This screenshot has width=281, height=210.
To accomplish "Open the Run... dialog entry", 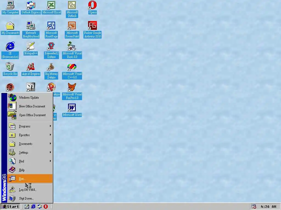I will (30, 179).
